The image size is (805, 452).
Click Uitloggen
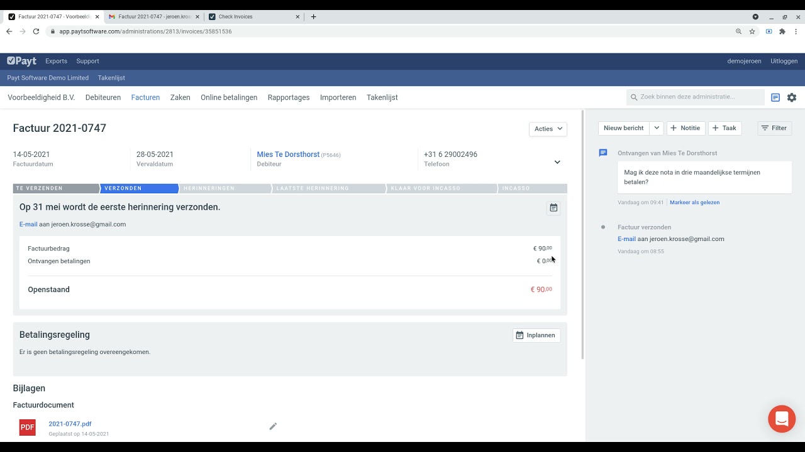(784, 61)
